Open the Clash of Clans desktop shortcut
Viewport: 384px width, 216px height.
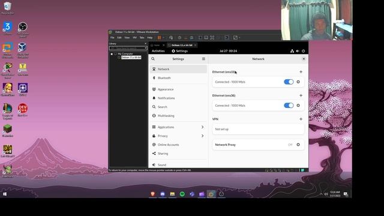(8, 89)
